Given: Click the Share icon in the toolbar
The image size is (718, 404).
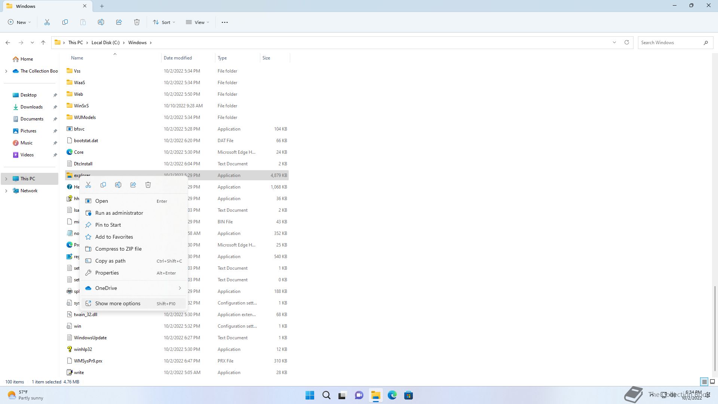Looking at the screenshot, I should click(x=119, y=22).
